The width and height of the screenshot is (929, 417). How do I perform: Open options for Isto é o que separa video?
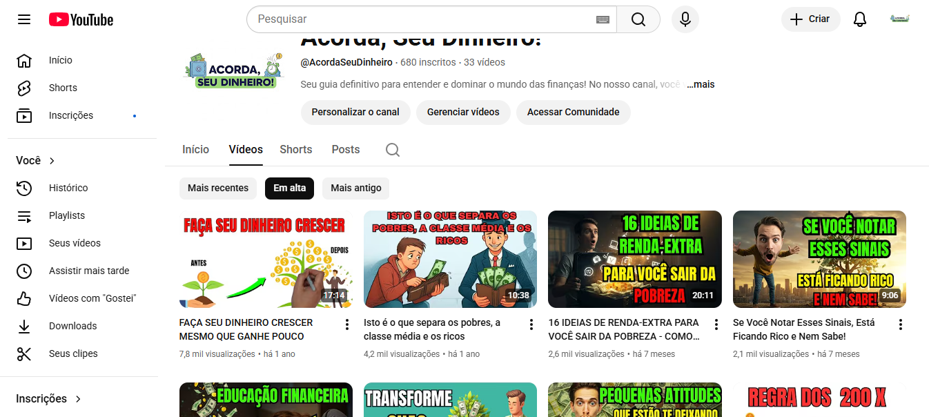[x=531, y=324]
